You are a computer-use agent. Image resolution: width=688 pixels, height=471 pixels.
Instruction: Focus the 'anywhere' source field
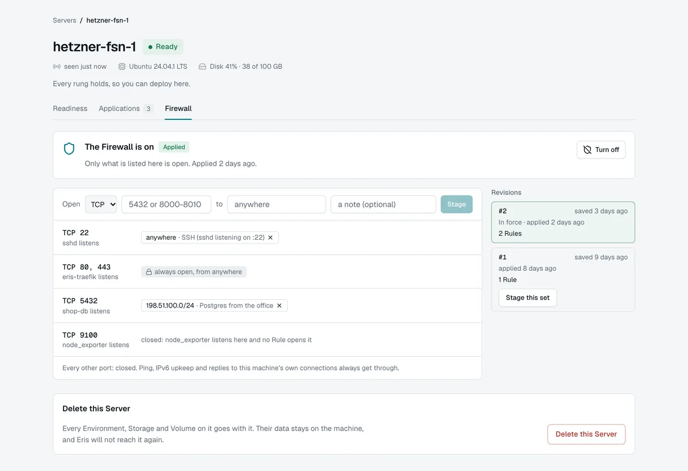[x=276, y=204]
